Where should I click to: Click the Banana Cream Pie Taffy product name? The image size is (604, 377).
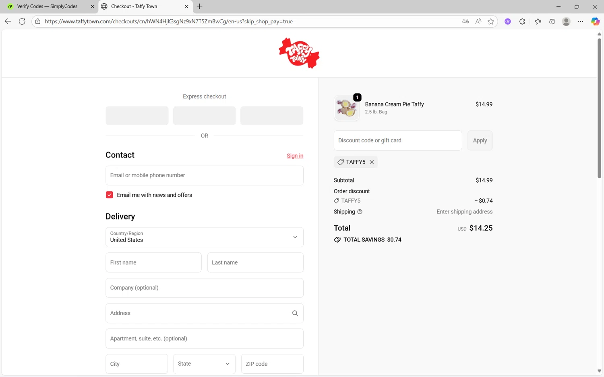(394, 104)
